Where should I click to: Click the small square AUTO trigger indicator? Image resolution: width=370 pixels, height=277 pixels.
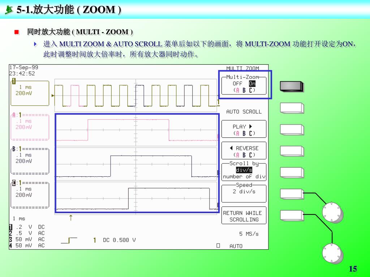(x=218, y=246)
